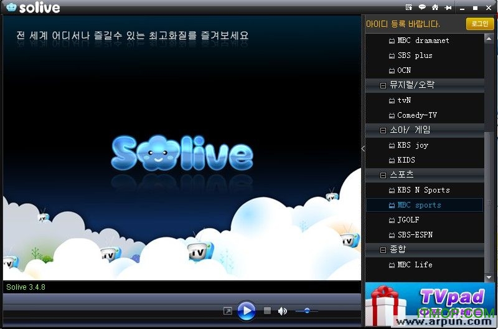Collapse the 뮤지컬/오락 category
This screenshot has width=498, height=329.
(x=383, y=85)
